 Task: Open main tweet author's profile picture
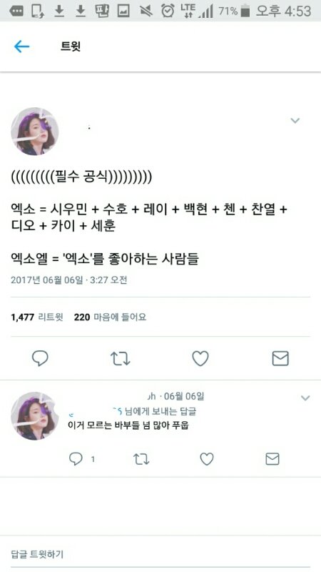[x=34, y=132]
